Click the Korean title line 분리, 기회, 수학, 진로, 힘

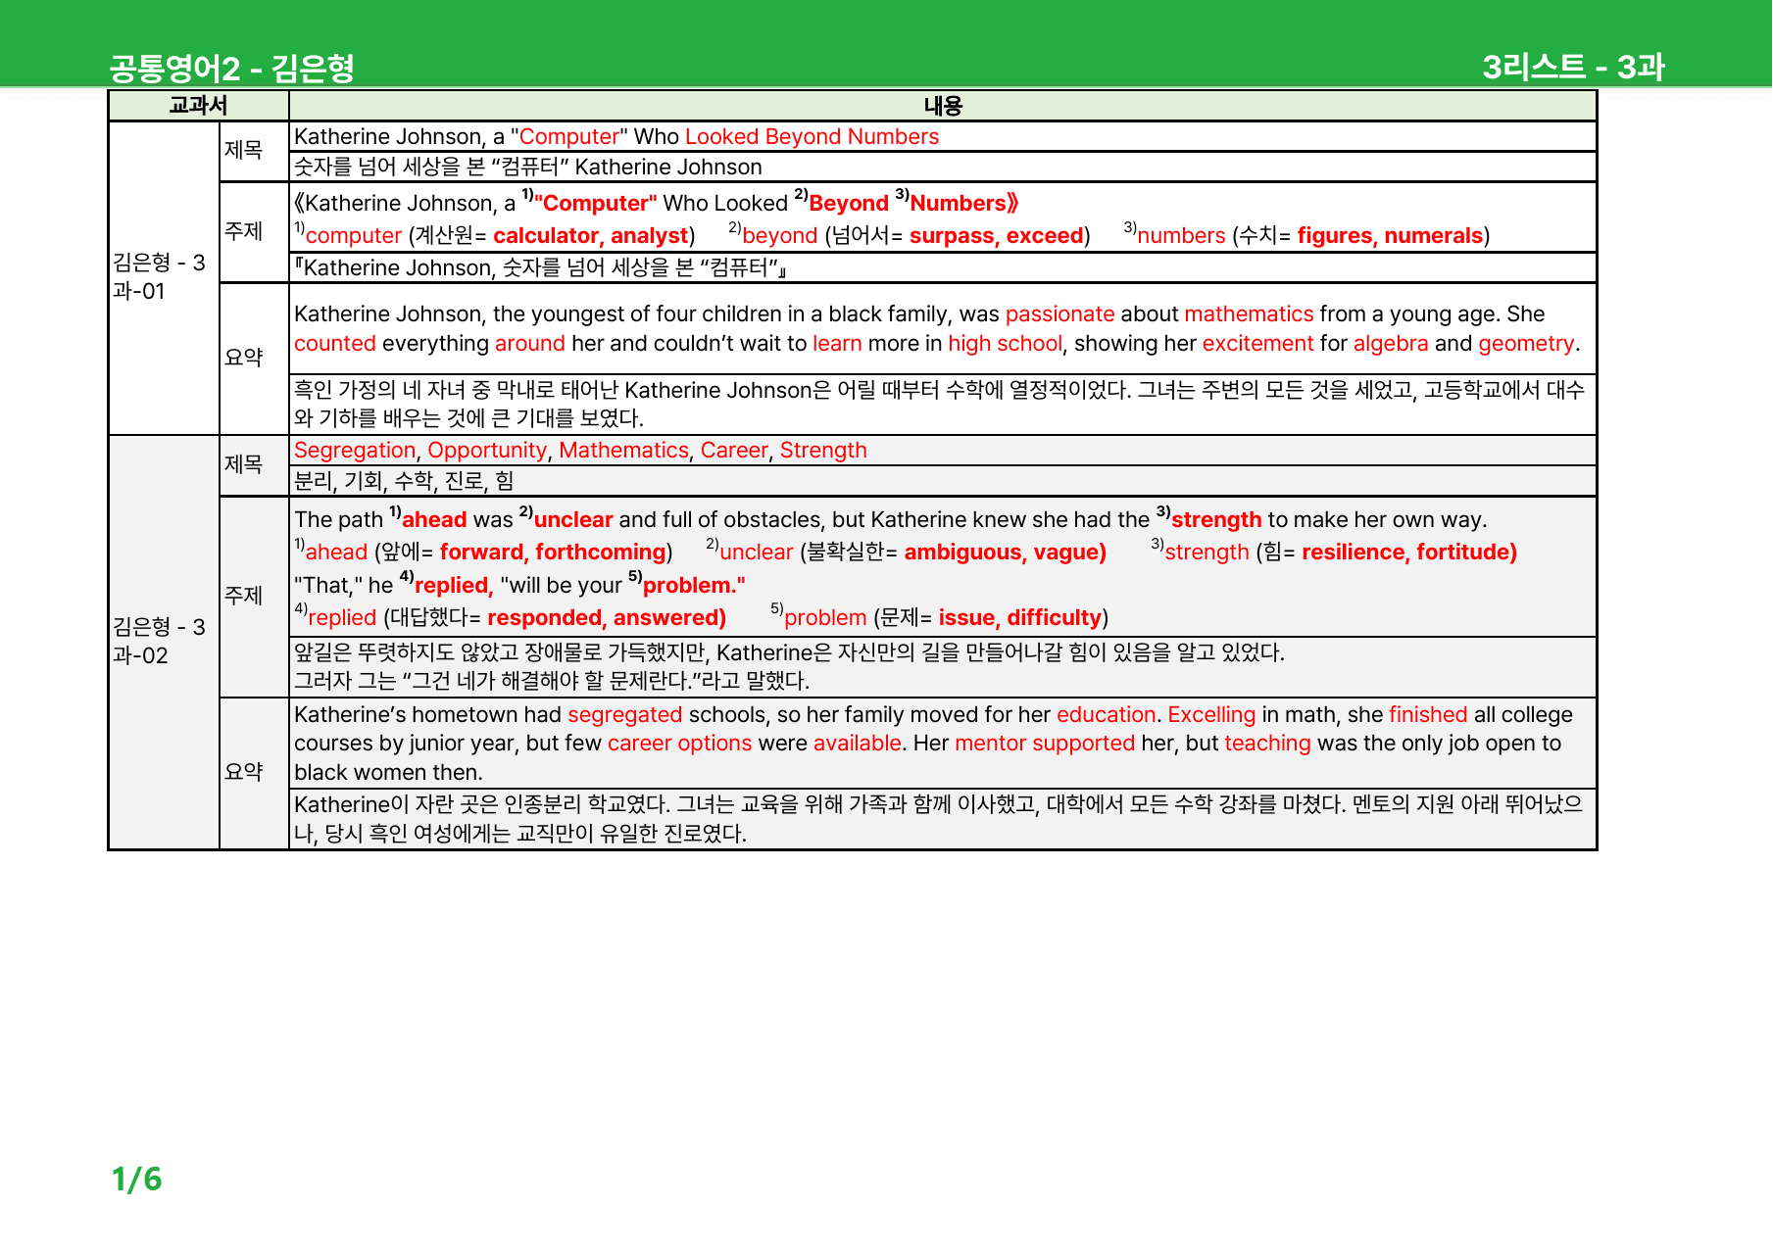click(404, 481)
